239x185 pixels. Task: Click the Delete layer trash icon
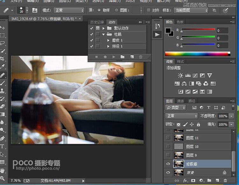[225, 181]
